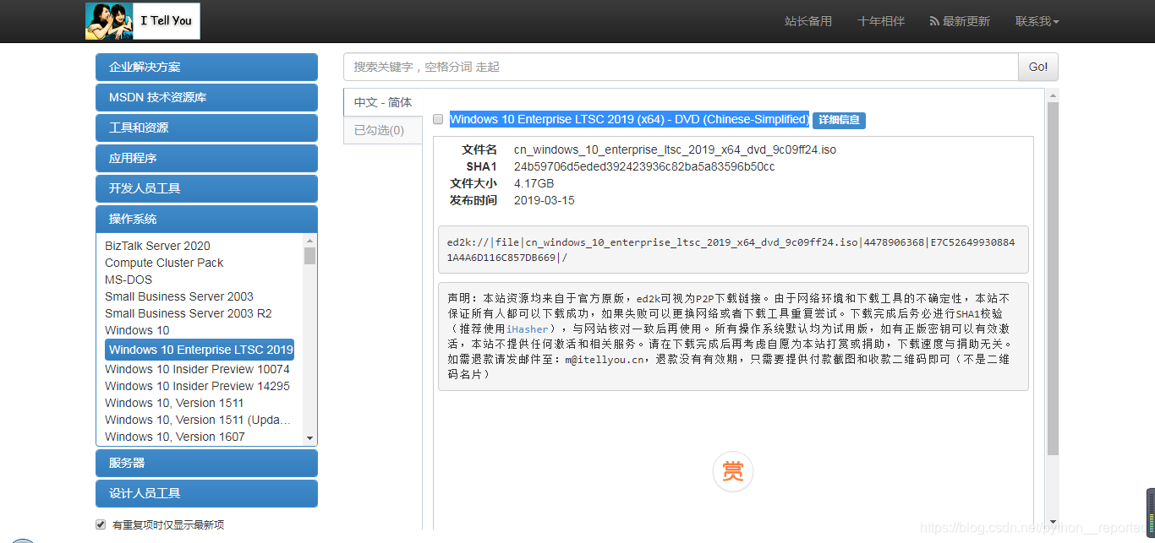Select Windows 10 Insider Preview 10074
The height and width of the screenshot is (543, 1155).
(197, 369)
